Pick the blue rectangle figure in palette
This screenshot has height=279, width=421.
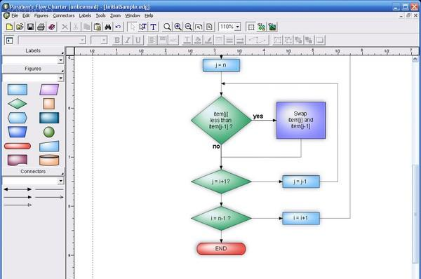[18, 90]
